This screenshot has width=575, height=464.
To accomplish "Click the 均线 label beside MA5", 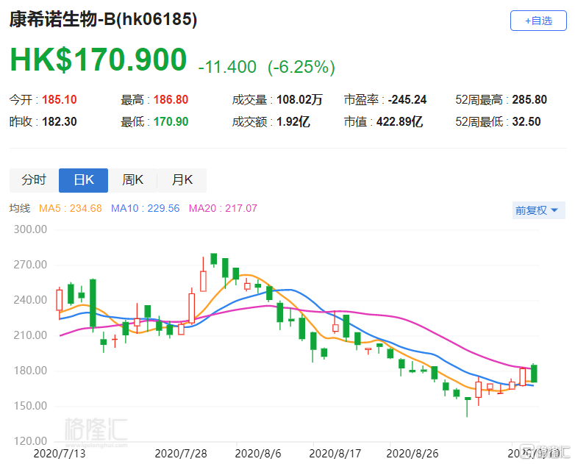I will (x=19, y=209).
